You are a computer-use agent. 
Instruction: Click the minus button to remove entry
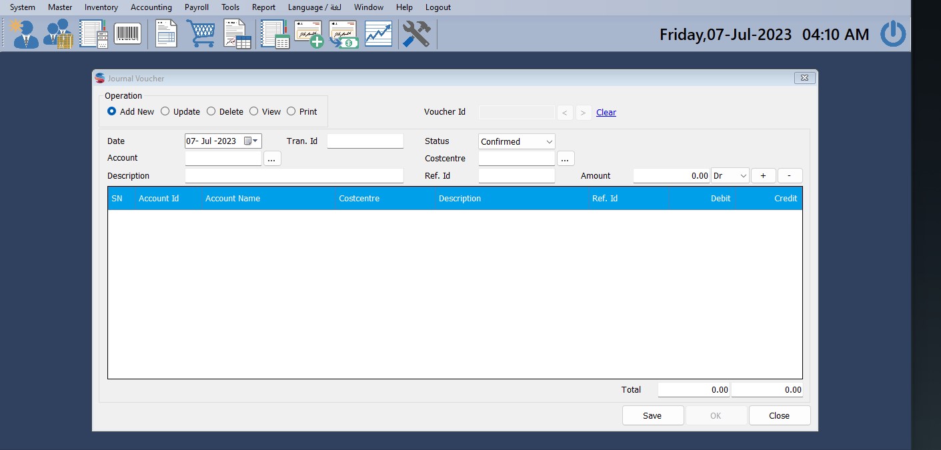[x=790, y=175]
